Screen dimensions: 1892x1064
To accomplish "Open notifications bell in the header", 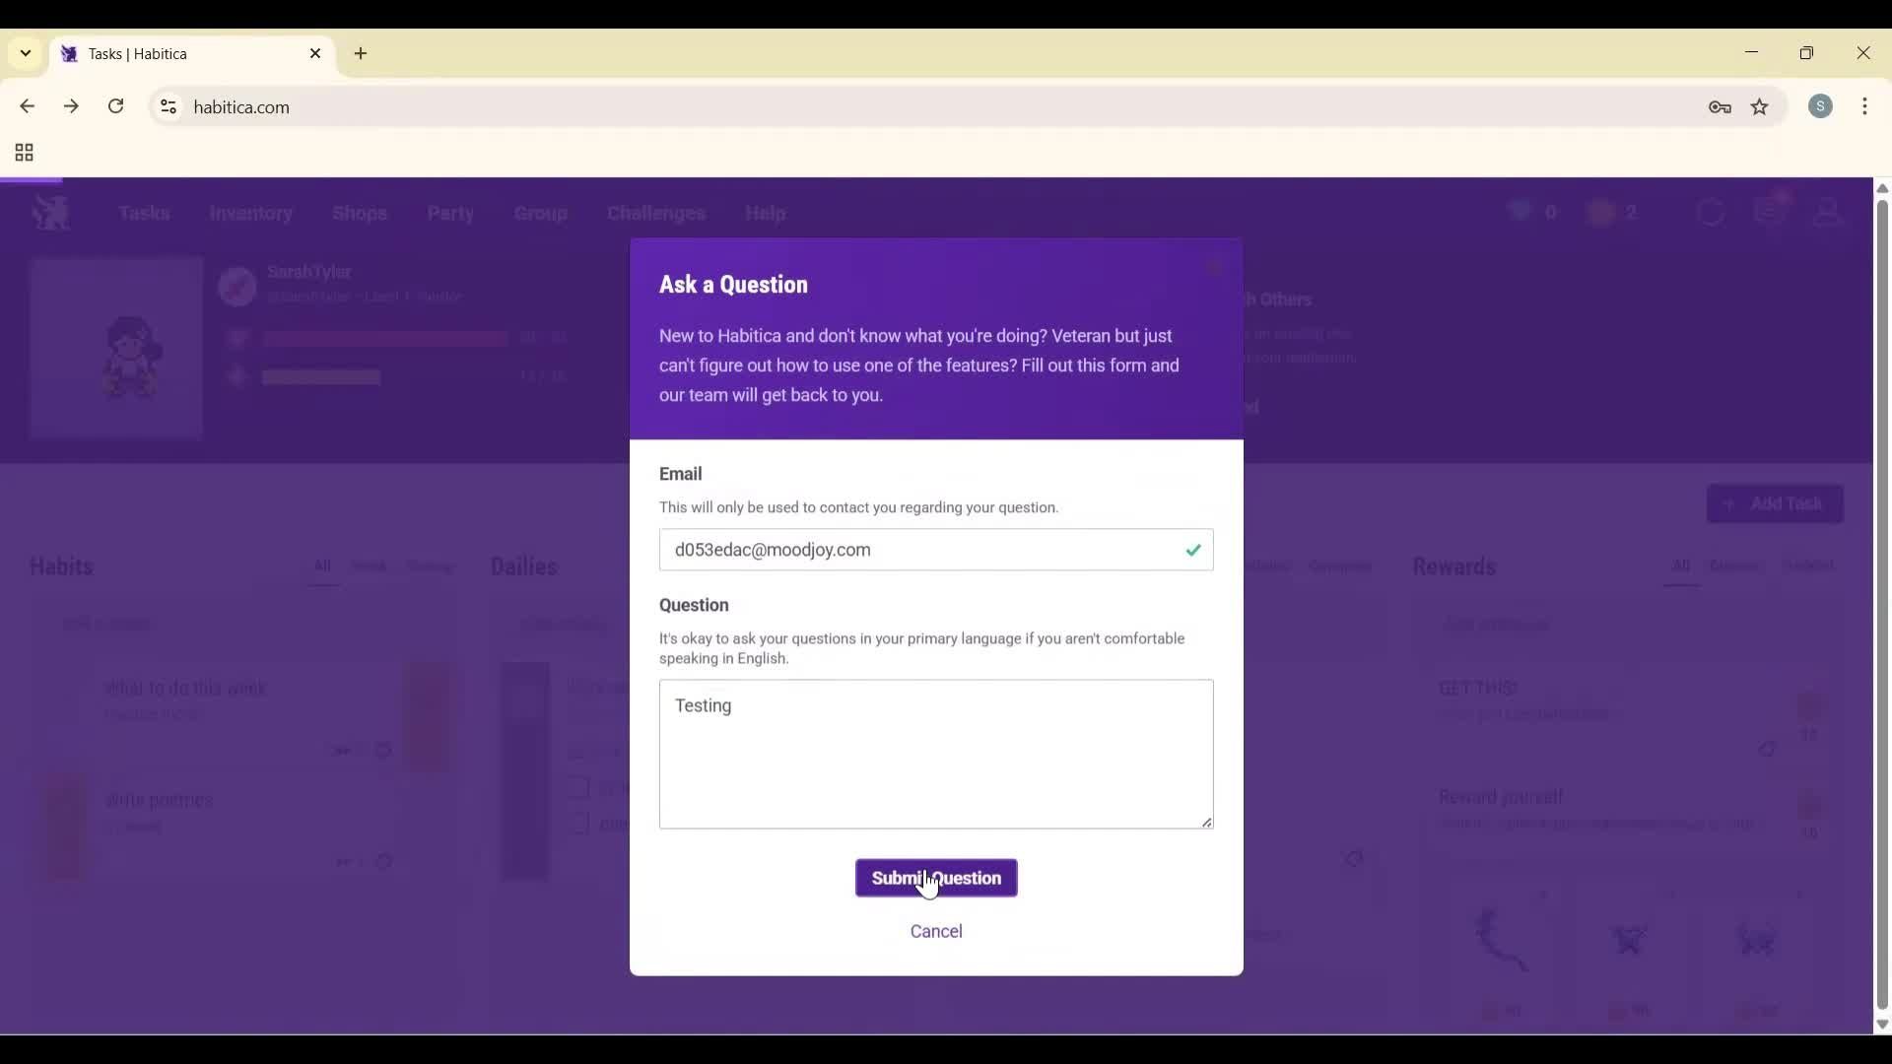I will pyautogui.click(x=1771, y=212).
